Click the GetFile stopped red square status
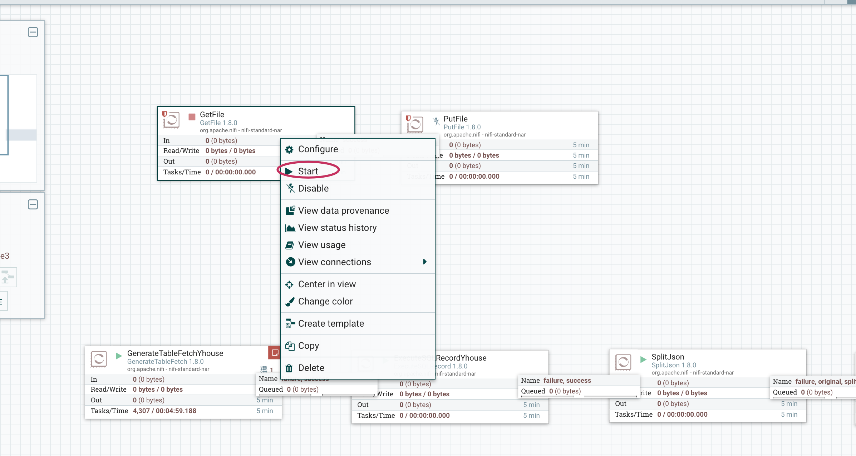Viewport: 856px width, 456px height. tap(192, 117)
